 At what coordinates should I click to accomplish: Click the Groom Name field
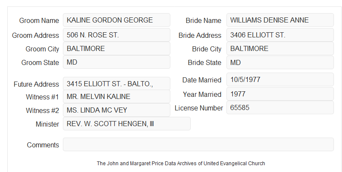coord(116,20)
